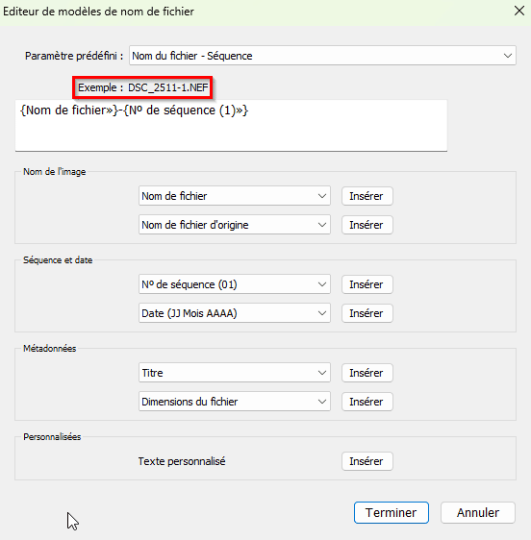Image resolution: width=531 pixels, height=540 pixels.
Task: Click the Texte personnalisé label
Action: tap(182, 461)
